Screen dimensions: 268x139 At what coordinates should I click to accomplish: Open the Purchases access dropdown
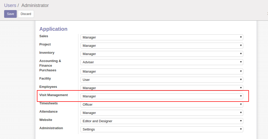coord(162,71)
